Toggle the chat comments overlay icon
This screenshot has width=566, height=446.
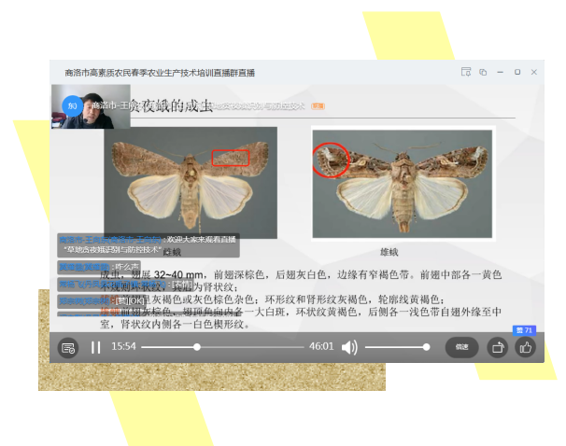68,347
